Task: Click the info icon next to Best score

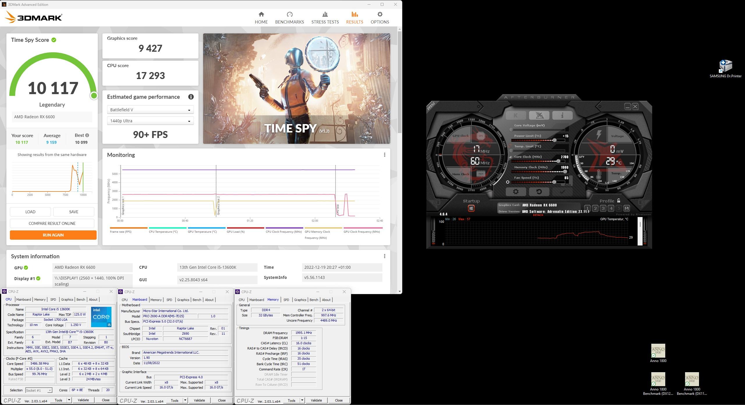Action: 87,135
